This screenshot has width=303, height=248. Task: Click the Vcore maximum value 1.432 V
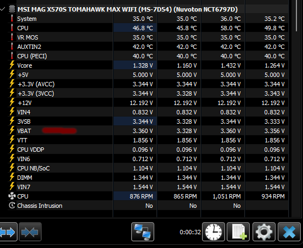tap(231, 65)
